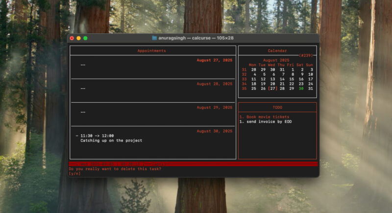392x213 pixels.
Task: Click week number 31 in the calendar
Action: coord(244,69)
